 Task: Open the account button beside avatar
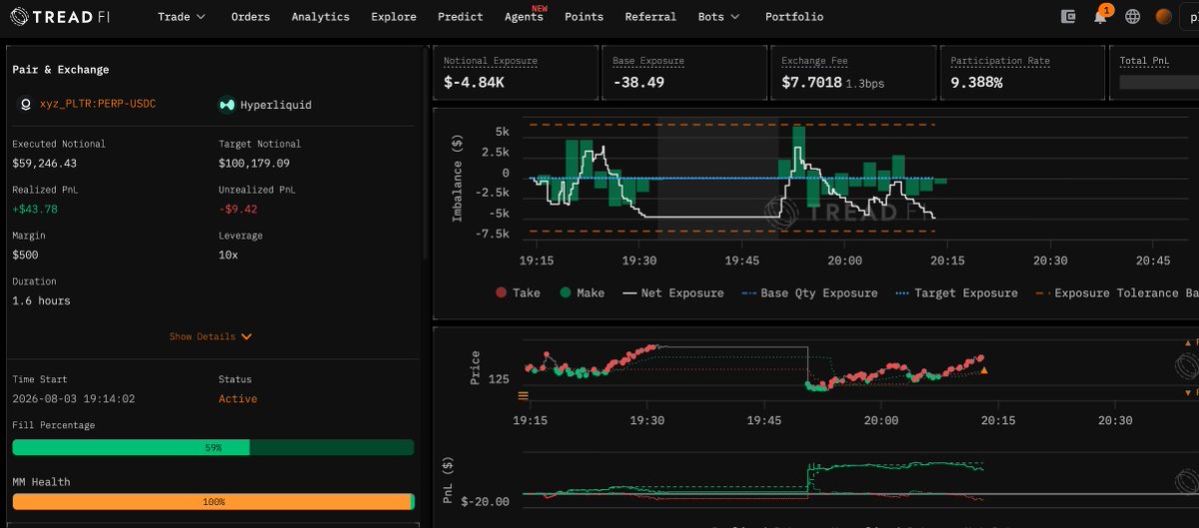[1190, 17]
